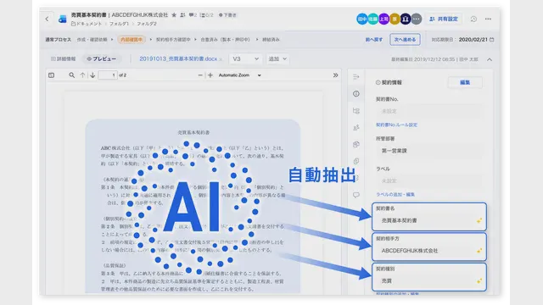The image size is (543, 305).
Task: Open the ドキュメント breadcrumb link
Action: point(87,24)
